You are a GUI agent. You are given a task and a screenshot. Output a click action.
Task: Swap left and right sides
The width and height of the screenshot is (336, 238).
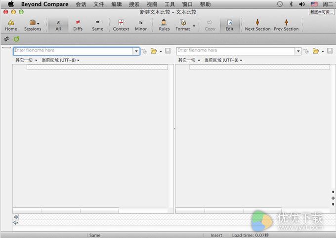pyautogui.click(x=6, y=39)
